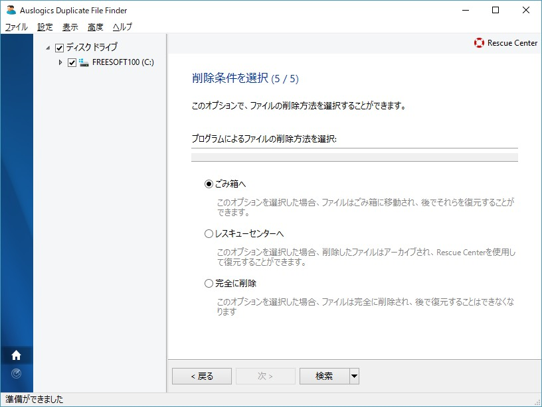Click the FREESOFT100 drive icon
Image resolution: width=542 pixels, height=407 pixels.
84,62
